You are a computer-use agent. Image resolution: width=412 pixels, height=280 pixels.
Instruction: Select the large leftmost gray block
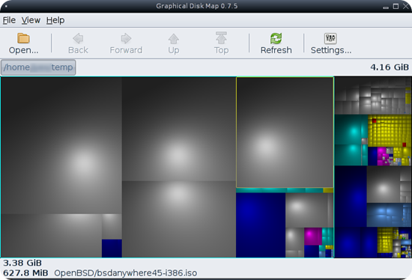pyautogui.click(x=61, y=145)
